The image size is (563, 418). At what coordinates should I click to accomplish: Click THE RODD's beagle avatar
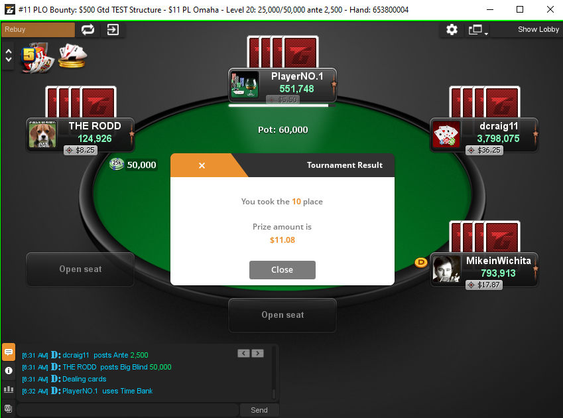42,135
